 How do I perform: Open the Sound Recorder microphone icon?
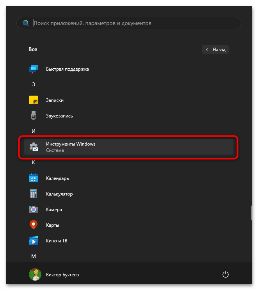pos(34,116)
